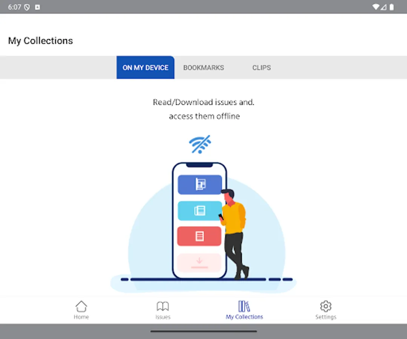The image size is (407, 339).
Task: Select the ON MY DEVICE tab
Action: pyautogui.click(x=145, y=67)
